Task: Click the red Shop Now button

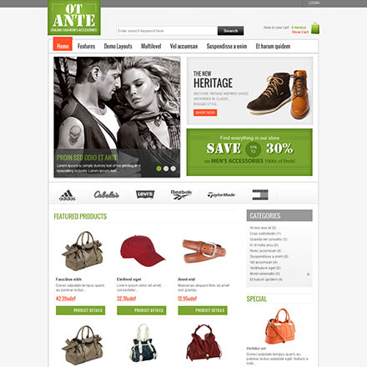Action: (205, 113)
